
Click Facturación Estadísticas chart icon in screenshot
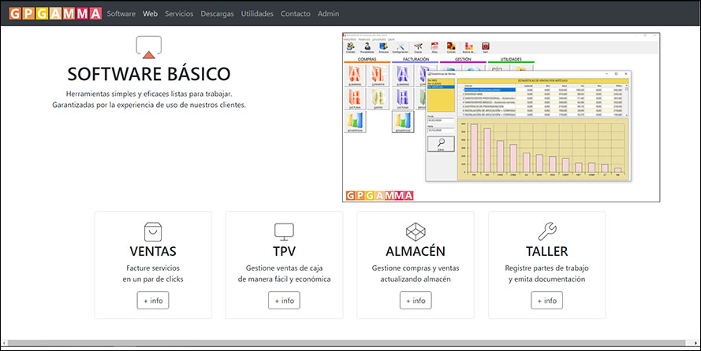pos(403,122)
